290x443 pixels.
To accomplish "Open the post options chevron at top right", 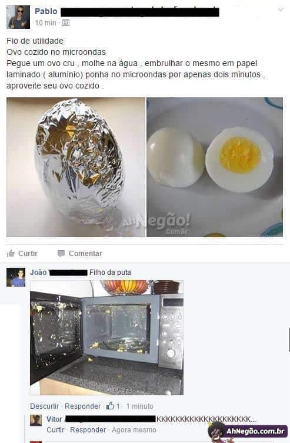I will pyautogui.click(x=281, y=9).
